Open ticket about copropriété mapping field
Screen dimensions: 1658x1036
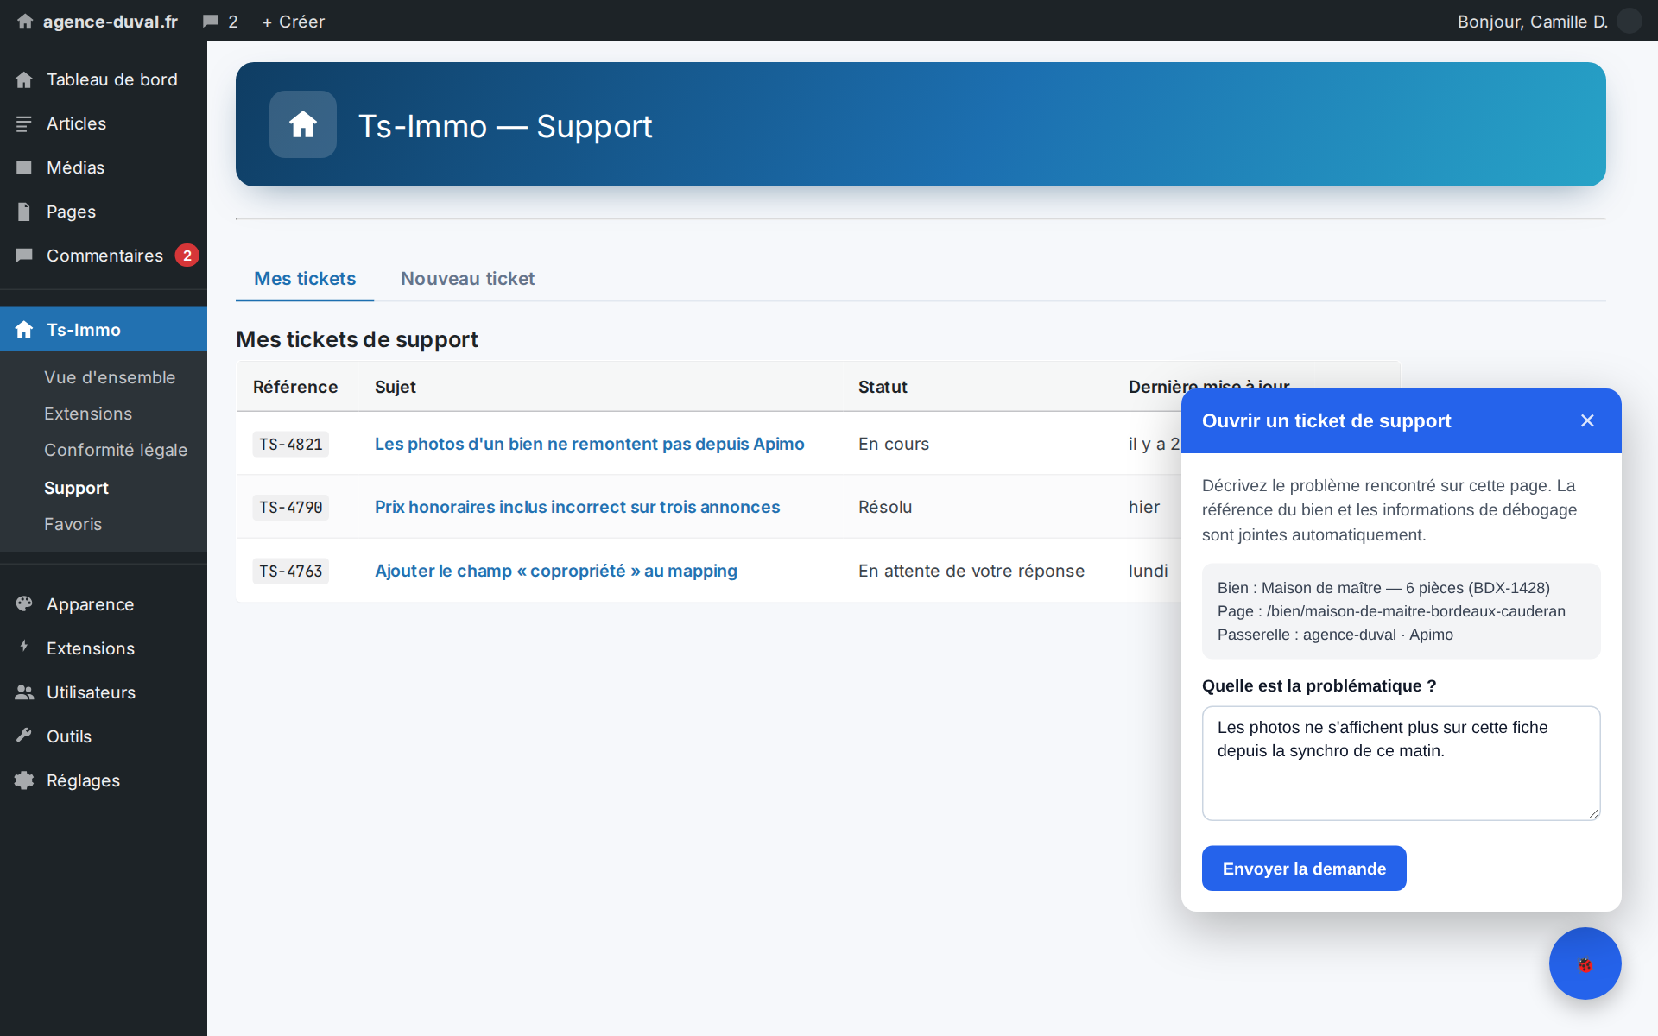click(556, 571)
